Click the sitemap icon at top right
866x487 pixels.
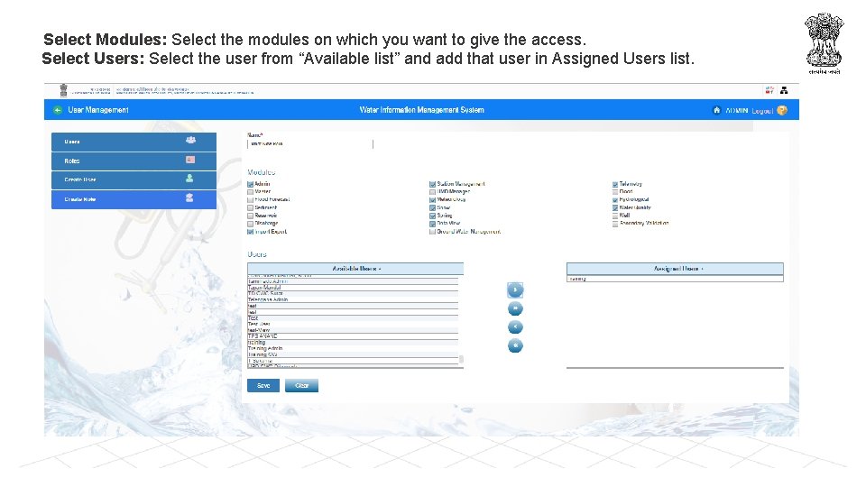pyautogui.click(x=784, y=90)
